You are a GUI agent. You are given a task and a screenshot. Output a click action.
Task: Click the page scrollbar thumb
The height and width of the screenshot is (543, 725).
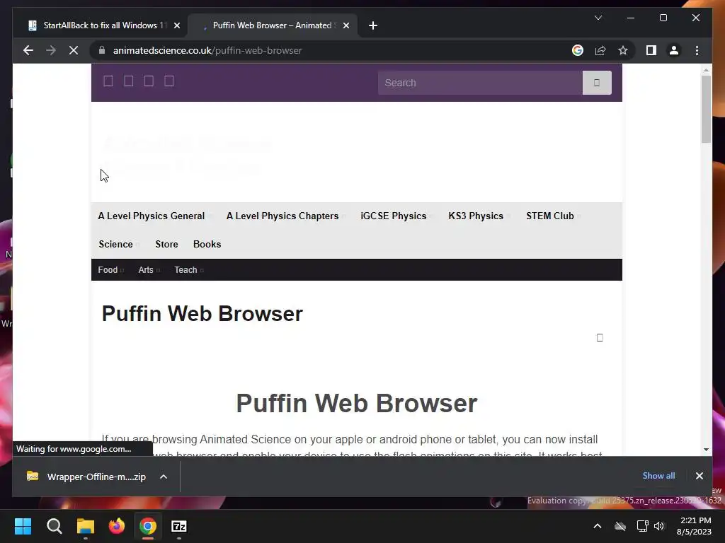706,109
